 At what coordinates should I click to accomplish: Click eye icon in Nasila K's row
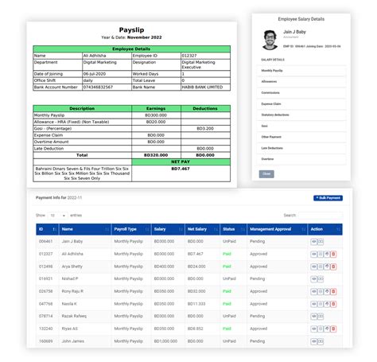(313, 304)
